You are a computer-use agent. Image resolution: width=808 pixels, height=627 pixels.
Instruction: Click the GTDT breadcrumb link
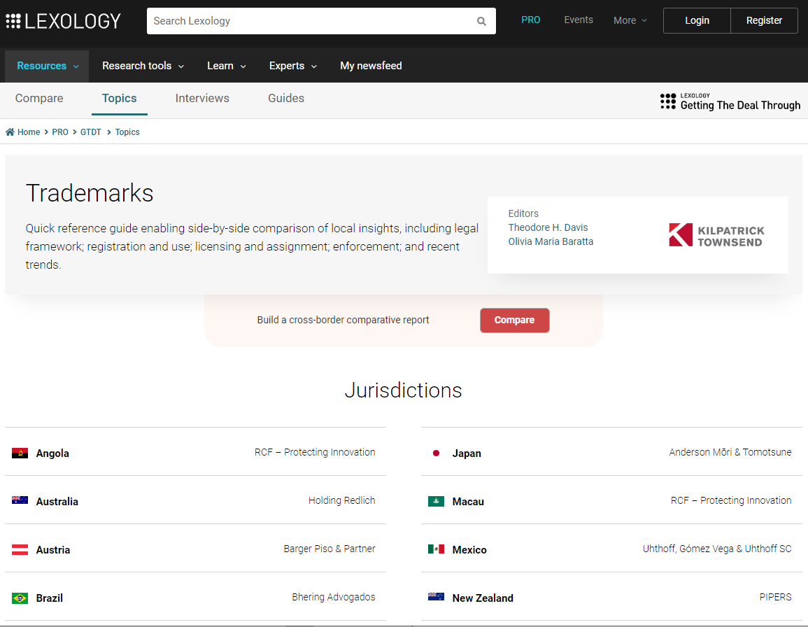(91, 132)
